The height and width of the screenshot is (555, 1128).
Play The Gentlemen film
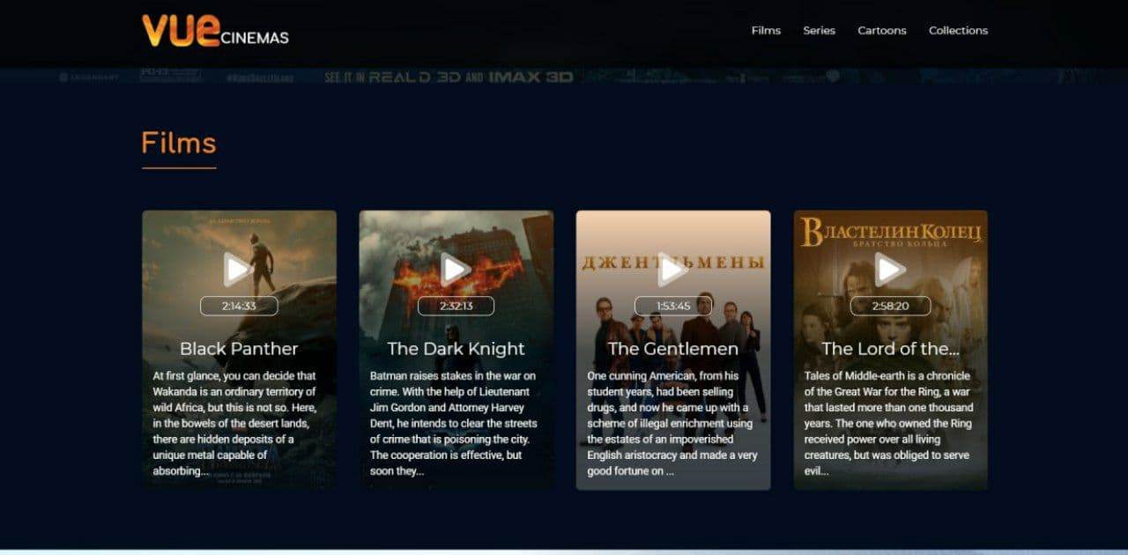(672, 270)
